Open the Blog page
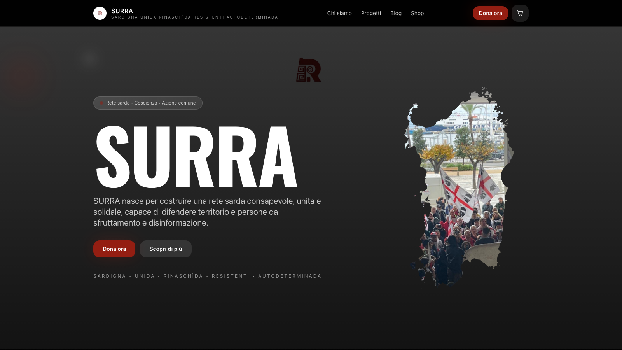This screenshot has width=622, height=350. tap(396, 13)
